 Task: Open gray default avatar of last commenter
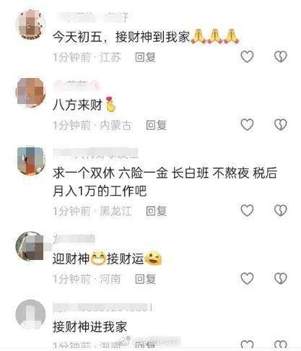click(30, 314)
